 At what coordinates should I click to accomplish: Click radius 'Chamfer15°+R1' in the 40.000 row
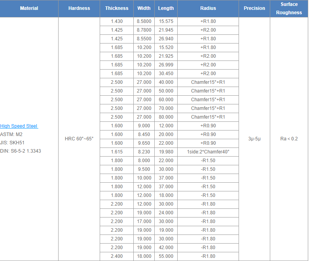208,82
